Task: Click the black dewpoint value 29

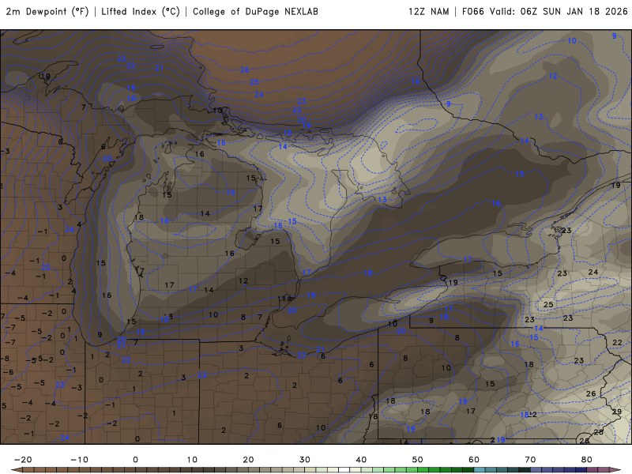Action: [617, 412]
